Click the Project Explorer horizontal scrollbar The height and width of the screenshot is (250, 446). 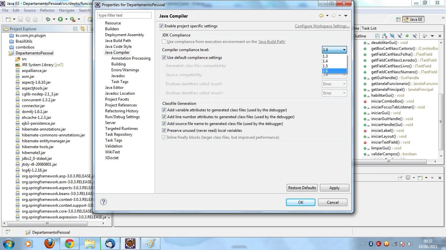click(x=47, y=224)
